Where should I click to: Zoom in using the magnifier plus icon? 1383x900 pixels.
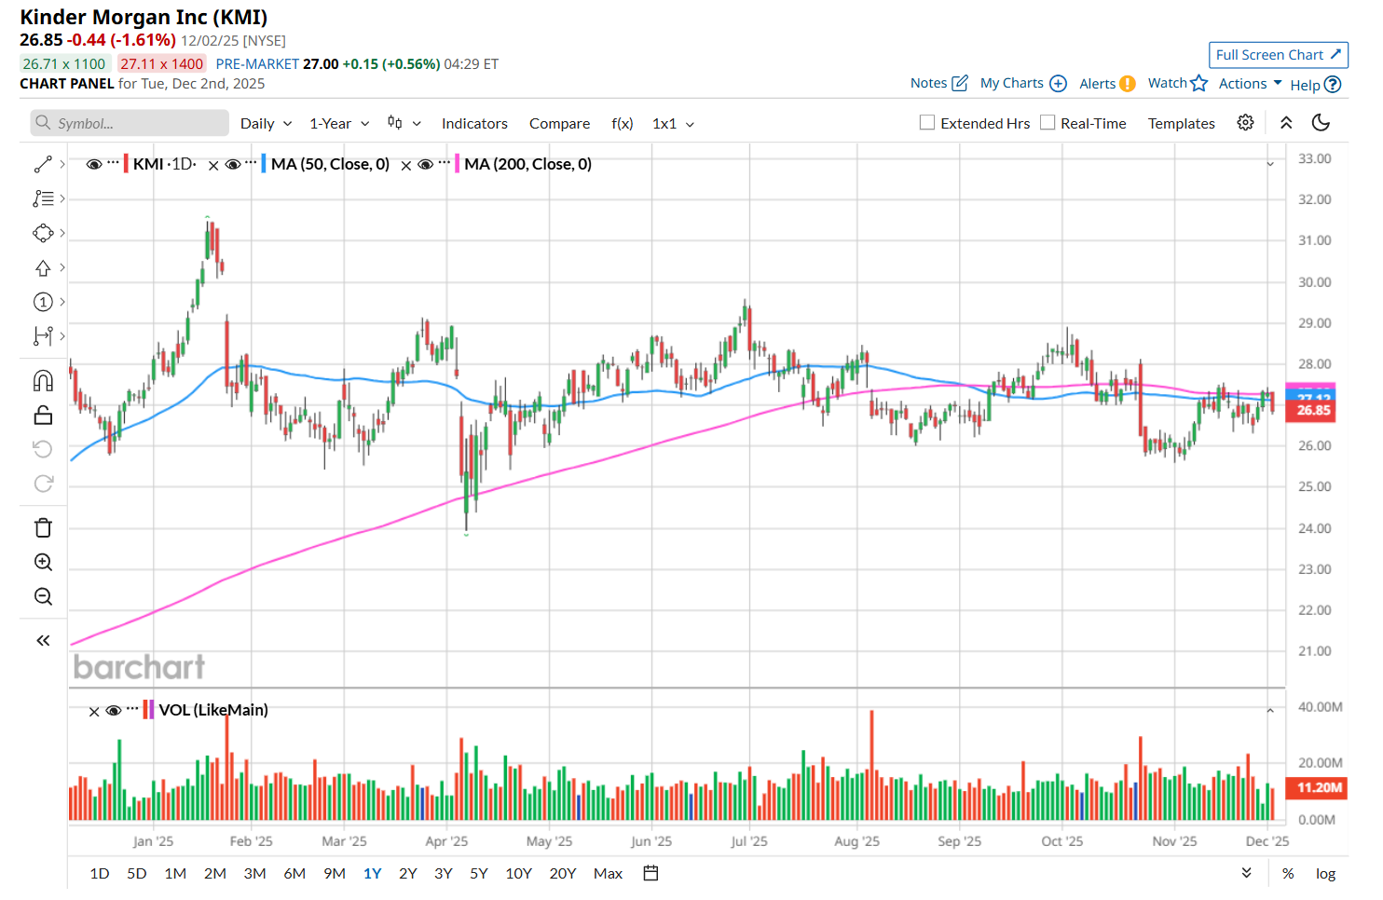tap(43, 563)
